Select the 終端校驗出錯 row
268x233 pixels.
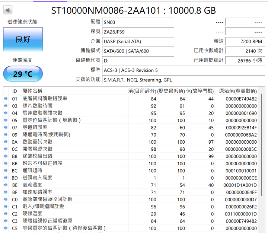(x=131, y=156)
